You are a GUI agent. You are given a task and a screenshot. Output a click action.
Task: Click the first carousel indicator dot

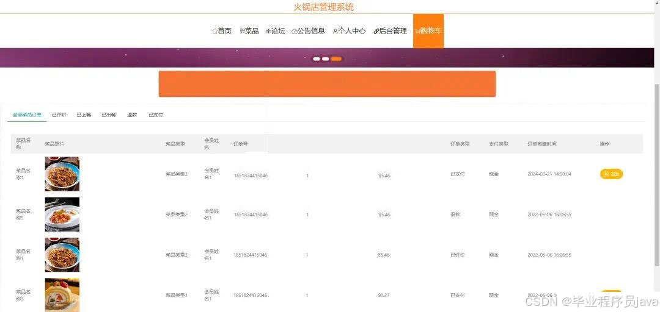tap(317, 58)
